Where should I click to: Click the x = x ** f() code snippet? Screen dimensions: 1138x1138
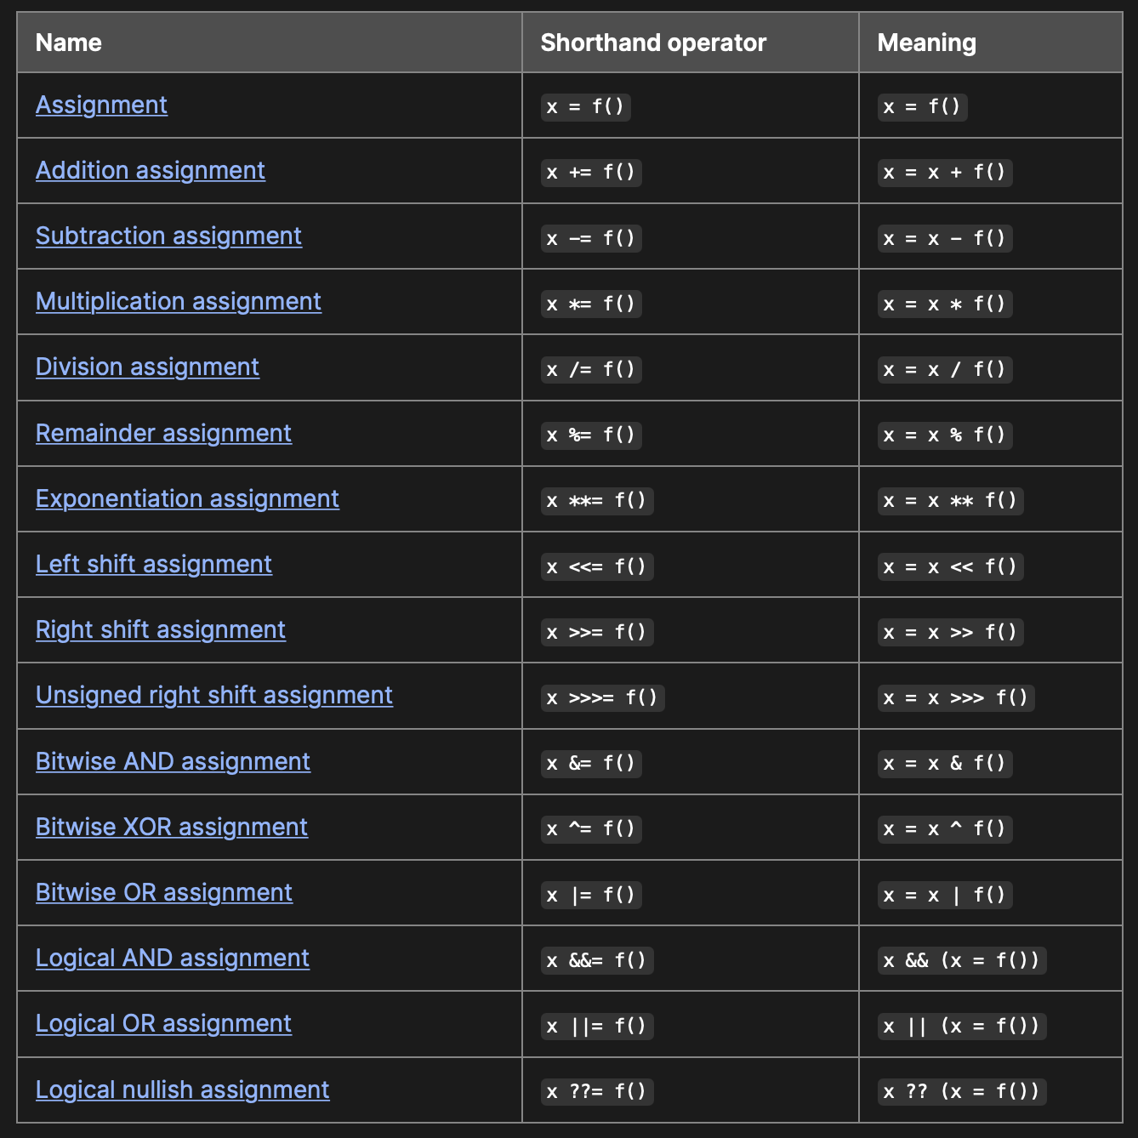point(950,500)
